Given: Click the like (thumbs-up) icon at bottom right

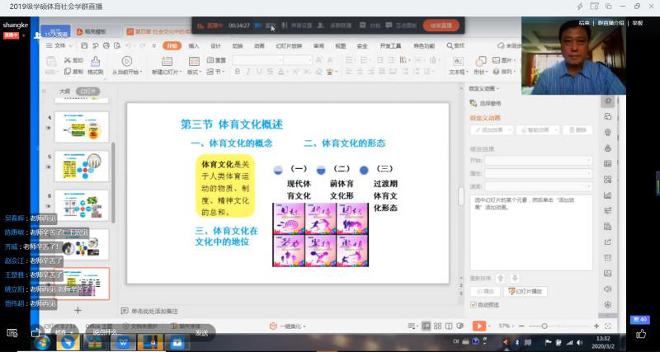Looking at the screenshot, I should 641,334.
